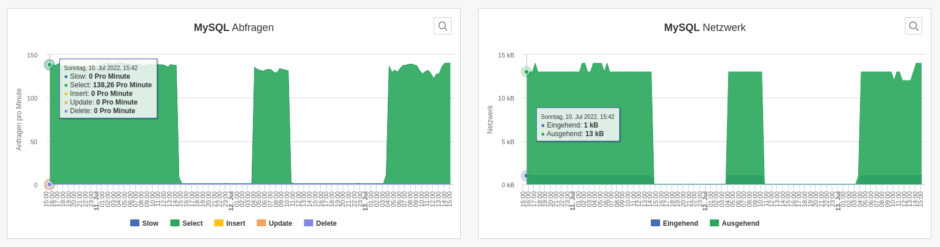
Task: Click the green Select data point marker
Action: 50,65
